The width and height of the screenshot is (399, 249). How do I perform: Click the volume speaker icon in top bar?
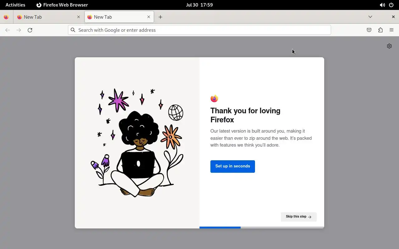coord(382,5)
